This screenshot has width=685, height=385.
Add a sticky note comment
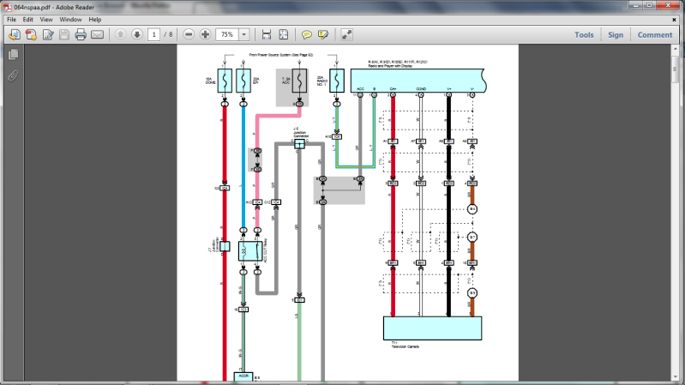point(307,35)
